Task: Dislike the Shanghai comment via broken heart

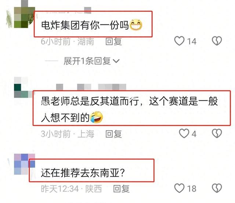Action: point(217,134)
